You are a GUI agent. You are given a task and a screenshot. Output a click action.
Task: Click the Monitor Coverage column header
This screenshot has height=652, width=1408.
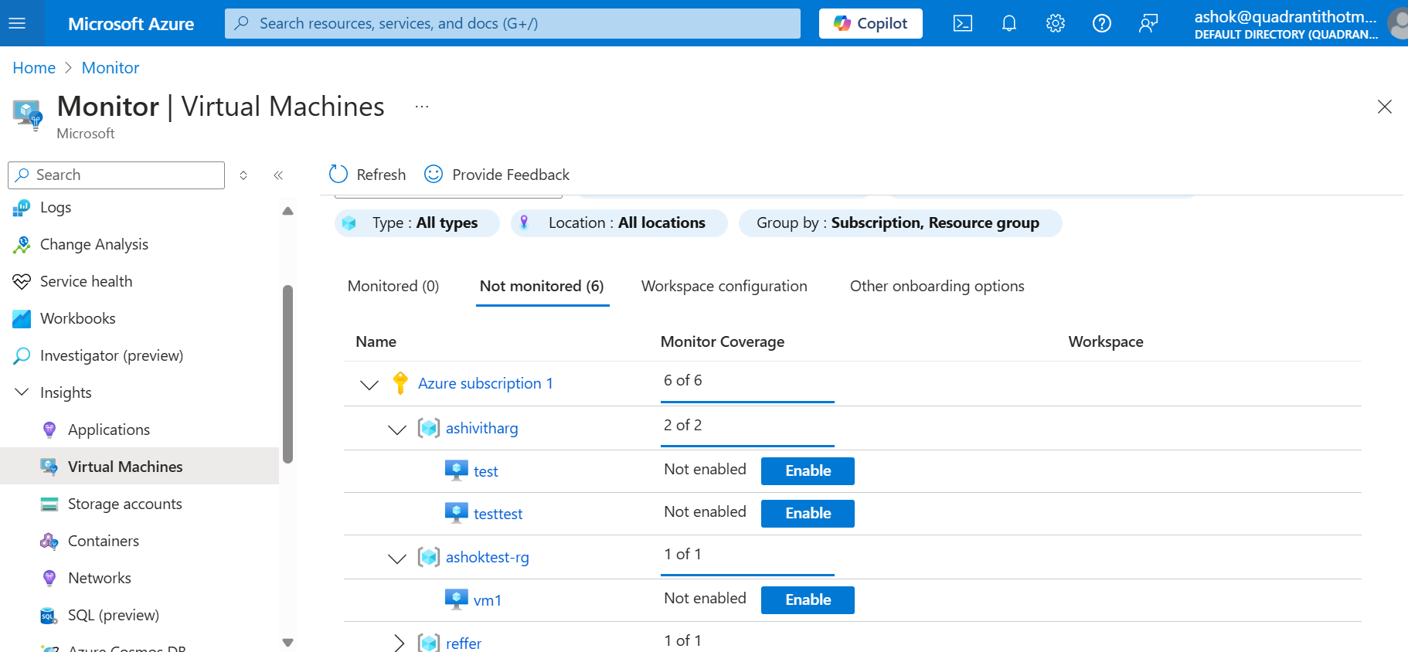[722, 341]
